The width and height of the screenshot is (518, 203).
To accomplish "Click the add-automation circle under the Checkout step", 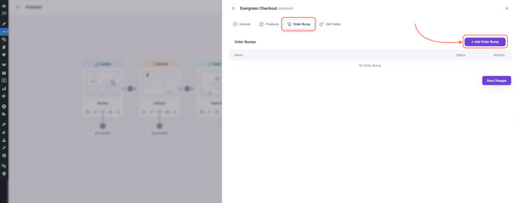I will point(159,126).
